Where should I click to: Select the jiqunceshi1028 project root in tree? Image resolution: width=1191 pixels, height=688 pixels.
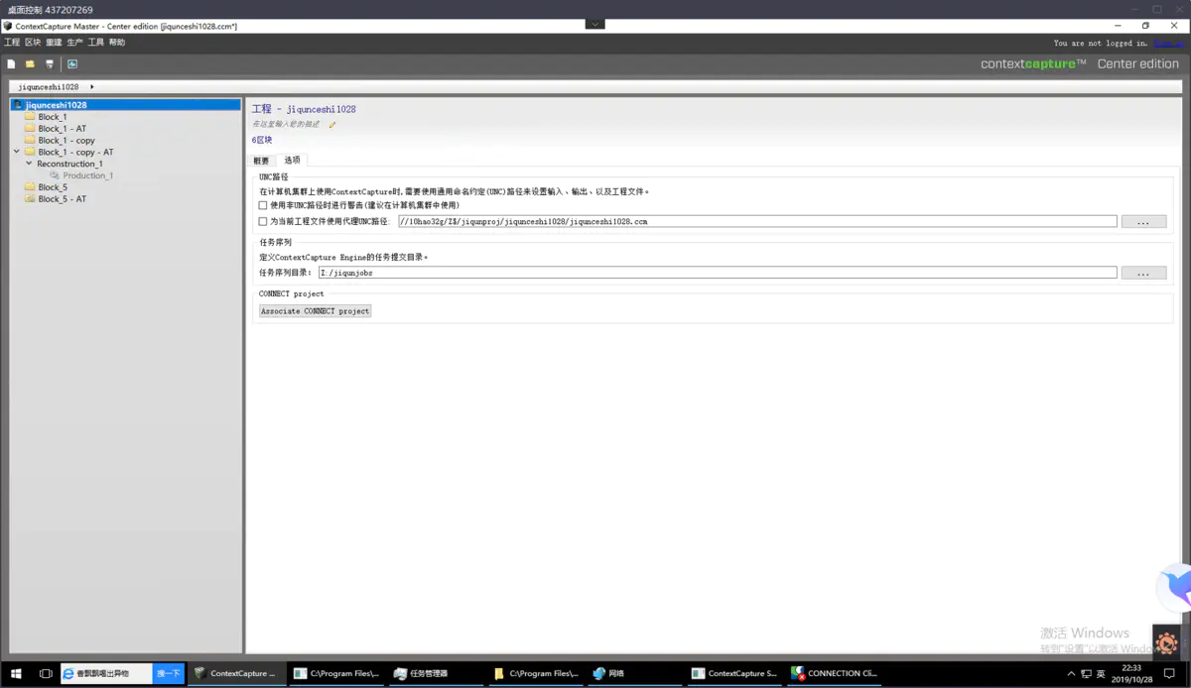pyautogui.click(x=125, y=104)
